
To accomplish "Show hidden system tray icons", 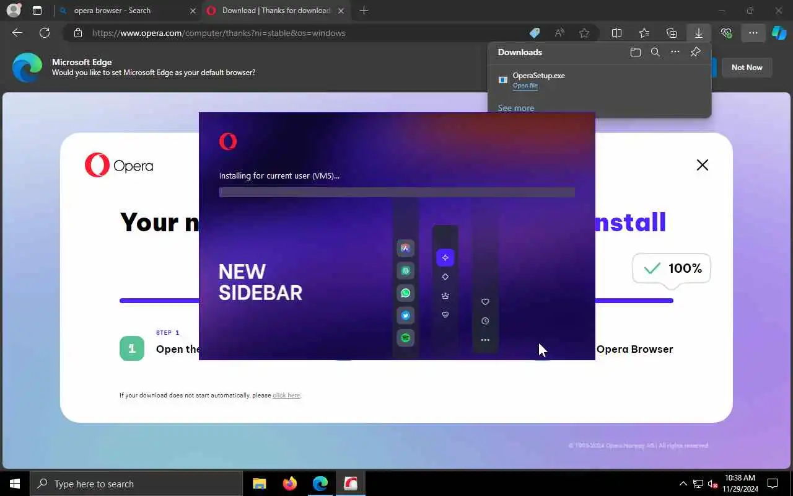I will [x=683, y=484].
